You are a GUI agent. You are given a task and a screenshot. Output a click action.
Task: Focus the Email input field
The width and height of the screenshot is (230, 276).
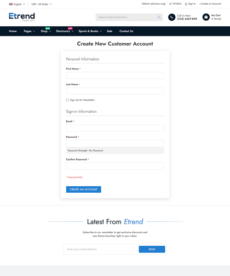(x=115, y=128)
